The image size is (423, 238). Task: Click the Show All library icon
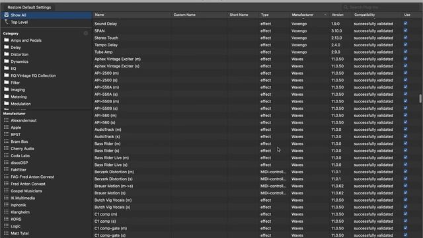7,15
